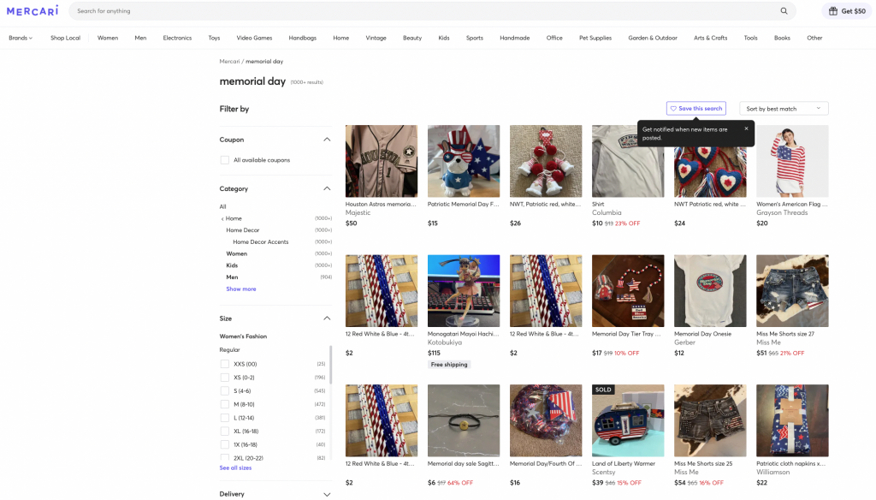
Task: Click the Mercari logo
Action: (33, 10)
